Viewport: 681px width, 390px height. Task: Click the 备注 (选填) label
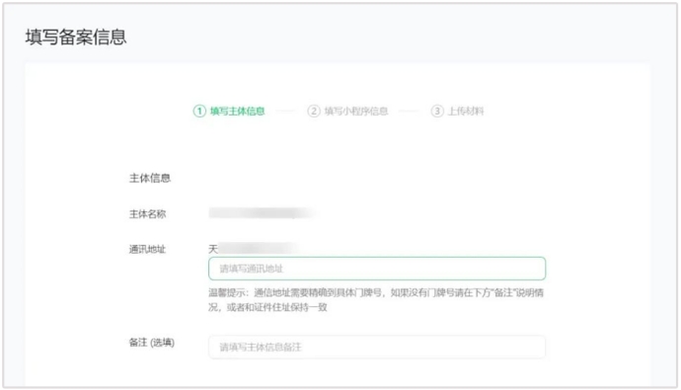tap(152, 343)
